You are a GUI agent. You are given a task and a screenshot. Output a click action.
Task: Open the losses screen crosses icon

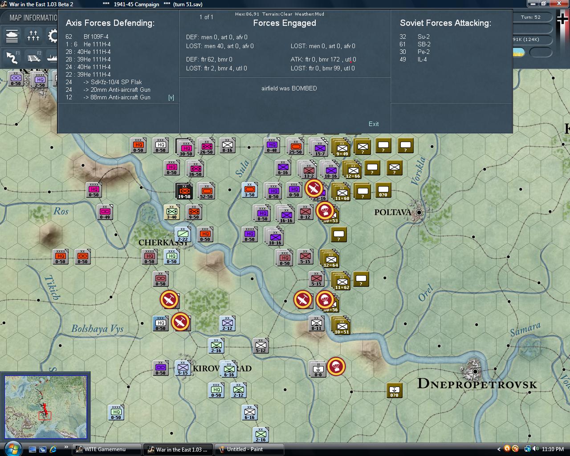[x=33, y=36]
